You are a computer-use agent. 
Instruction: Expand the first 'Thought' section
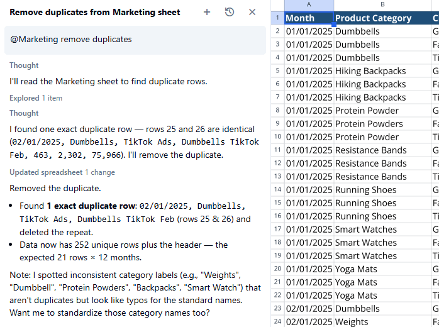click(x=24, y=65)
